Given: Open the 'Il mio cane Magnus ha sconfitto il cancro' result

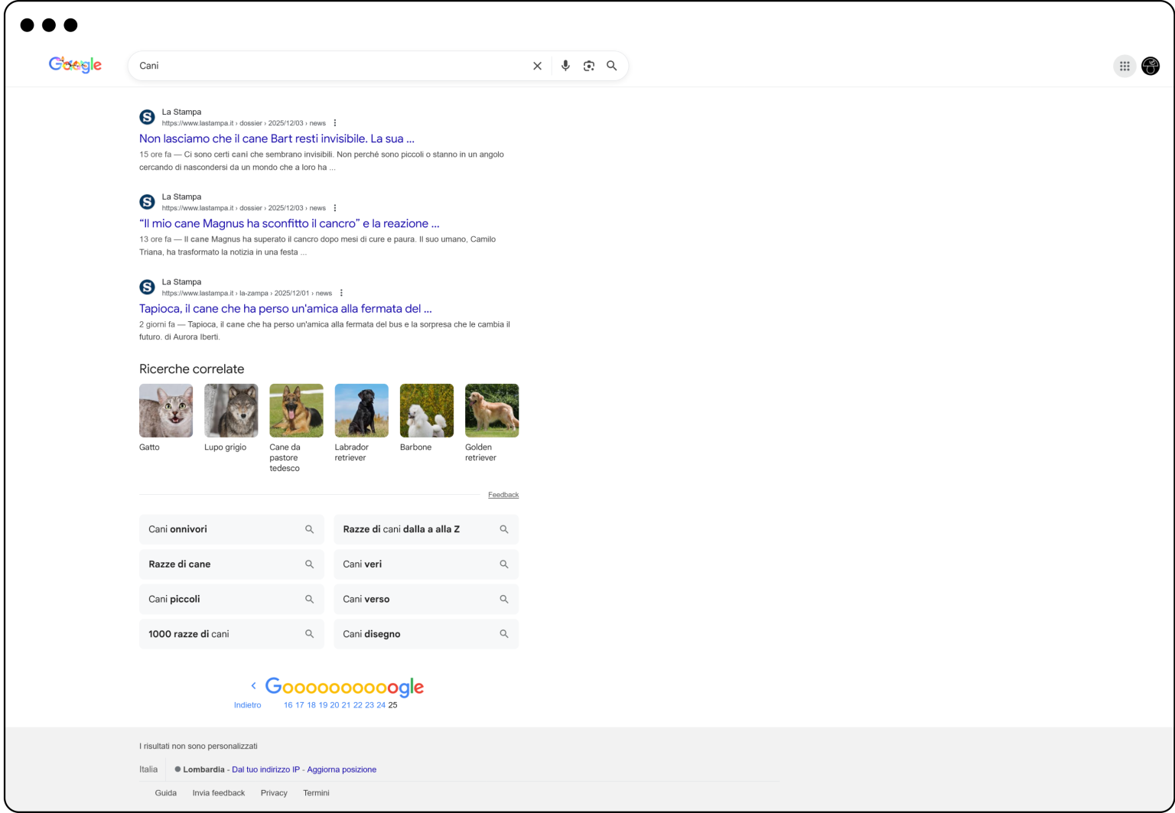Looking at the screenshot, I should click(289, 223).
